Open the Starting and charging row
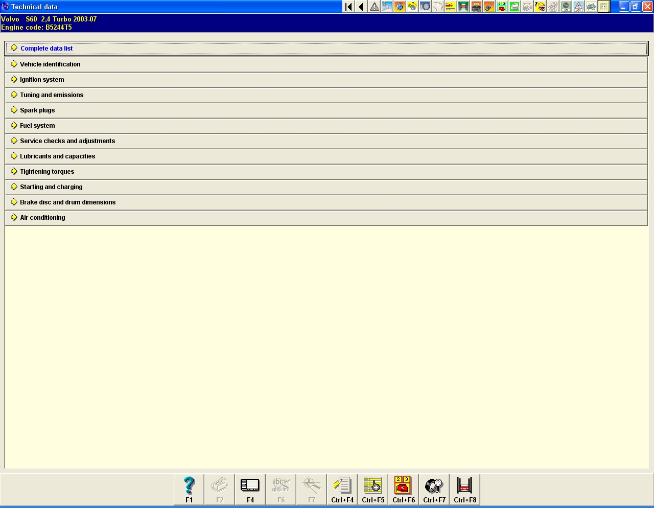This screenshot has width=654, height=508. coord(326,187)
